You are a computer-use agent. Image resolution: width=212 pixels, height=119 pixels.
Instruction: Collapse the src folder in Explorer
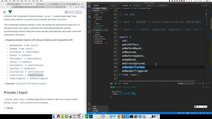pyautogui.click(x=96, y=21)
